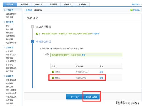This screenshot has height=106, width=142.
Task: Click the 交易管理 section title
Action: (x=10, y=10)
